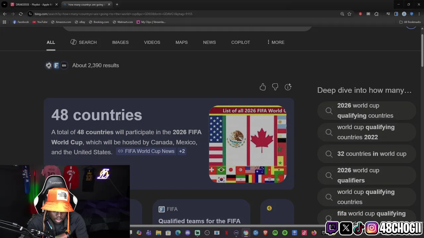Launch Microsoft Edge from the taskbar
Viewport: 424px width, 238px height.
pyautogui.click(x=178, y=233)
